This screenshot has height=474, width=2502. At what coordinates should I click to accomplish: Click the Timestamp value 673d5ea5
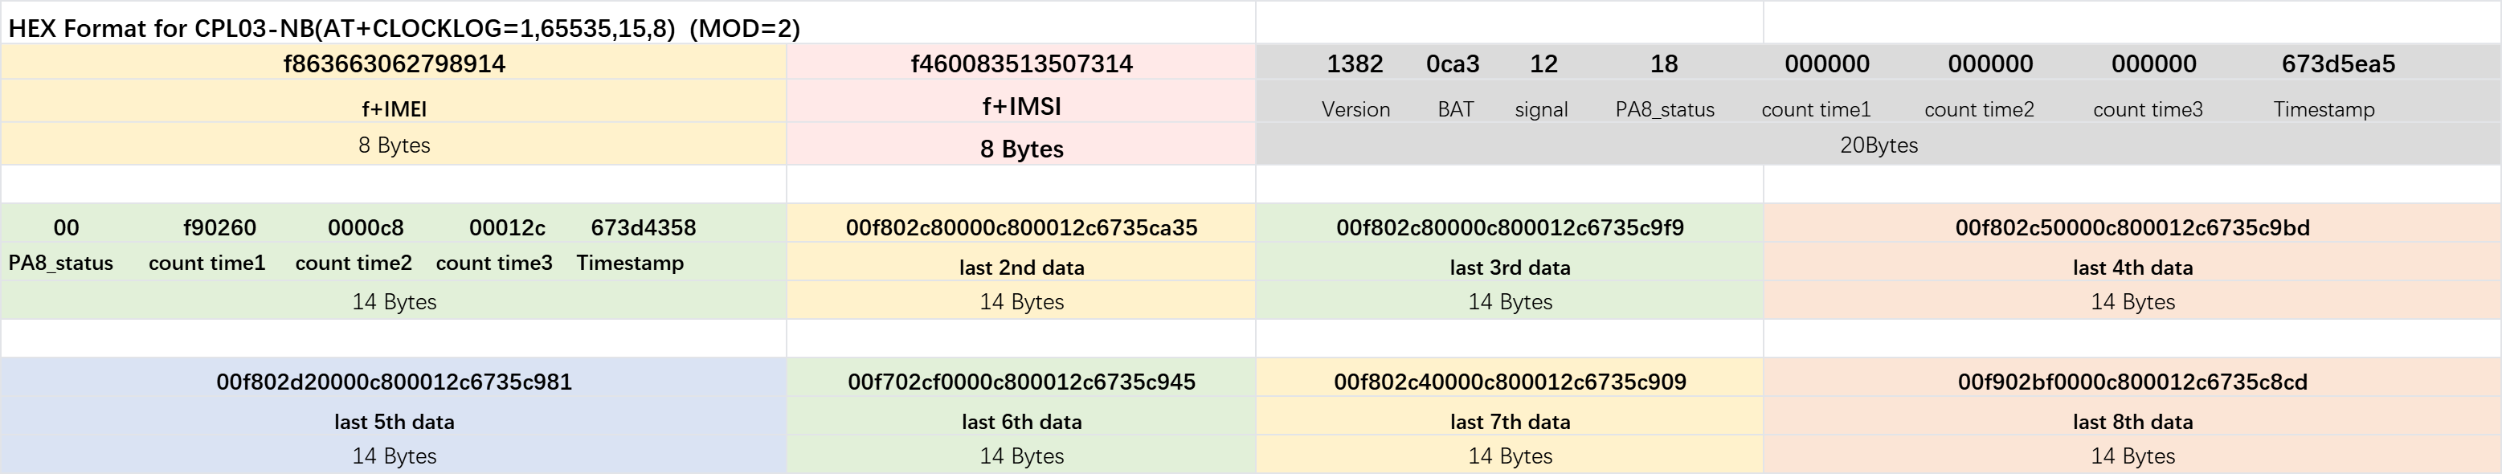point(2338,64)
